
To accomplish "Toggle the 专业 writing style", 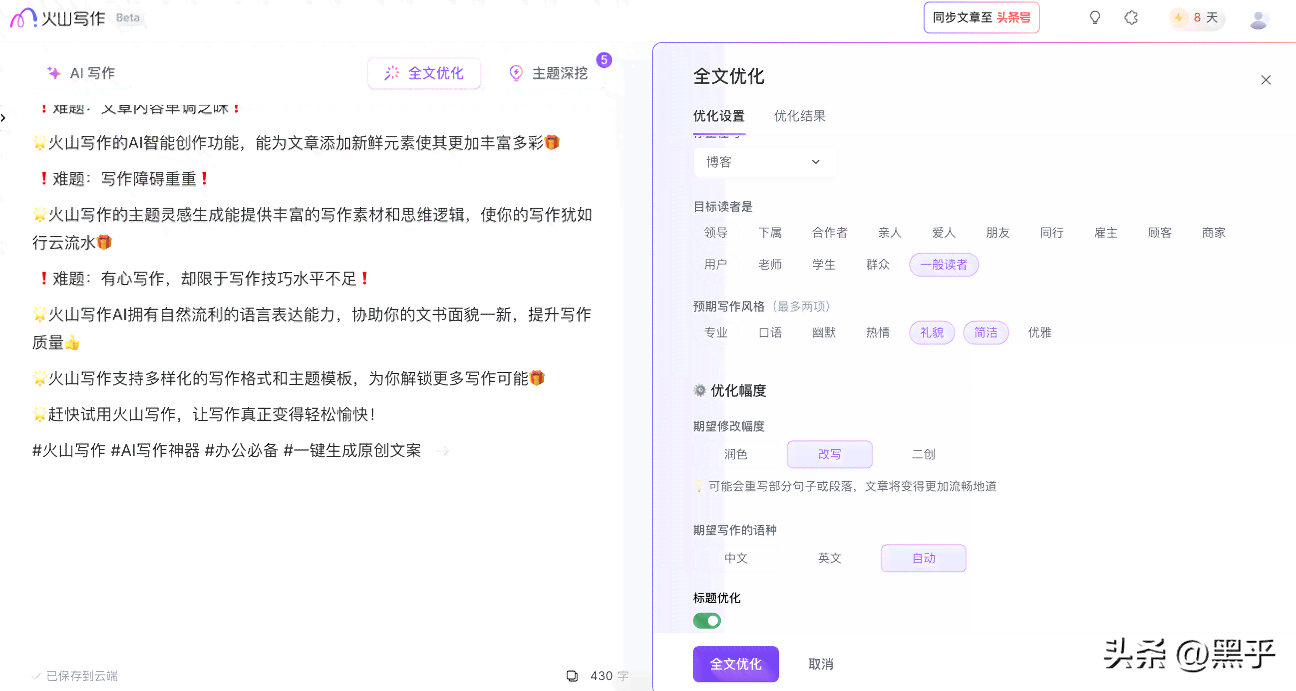I will [x=715, y=333].
